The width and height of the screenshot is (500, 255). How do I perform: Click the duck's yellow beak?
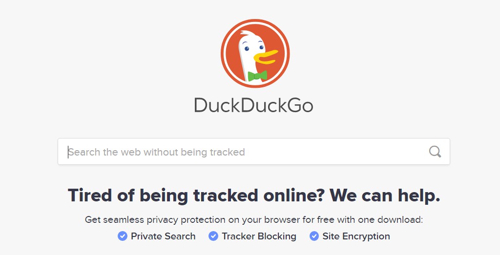tap(266, 57)
